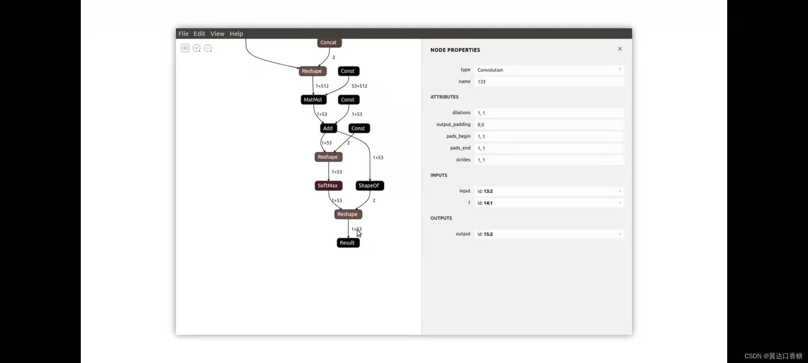The height and width of the screenshot is (363, 808).
Task: Expand the input id 14:1 row
Action: pyautogui.click(x=619, y=203)
